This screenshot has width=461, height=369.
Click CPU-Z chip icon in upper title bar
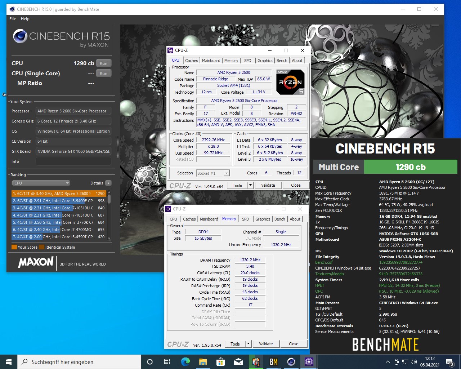171,50
